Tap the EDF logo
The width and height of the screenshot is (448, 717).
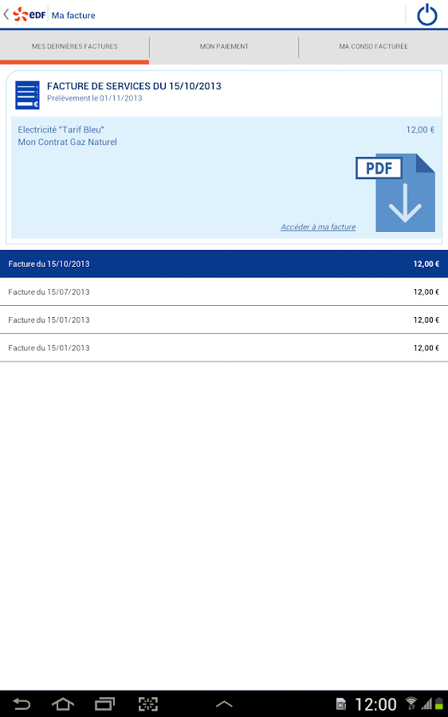(x=29, y=14)
